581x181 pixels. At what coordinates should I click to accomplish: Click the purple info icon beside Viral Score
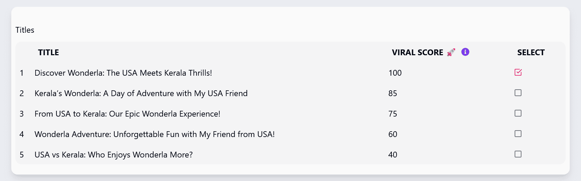465,52
